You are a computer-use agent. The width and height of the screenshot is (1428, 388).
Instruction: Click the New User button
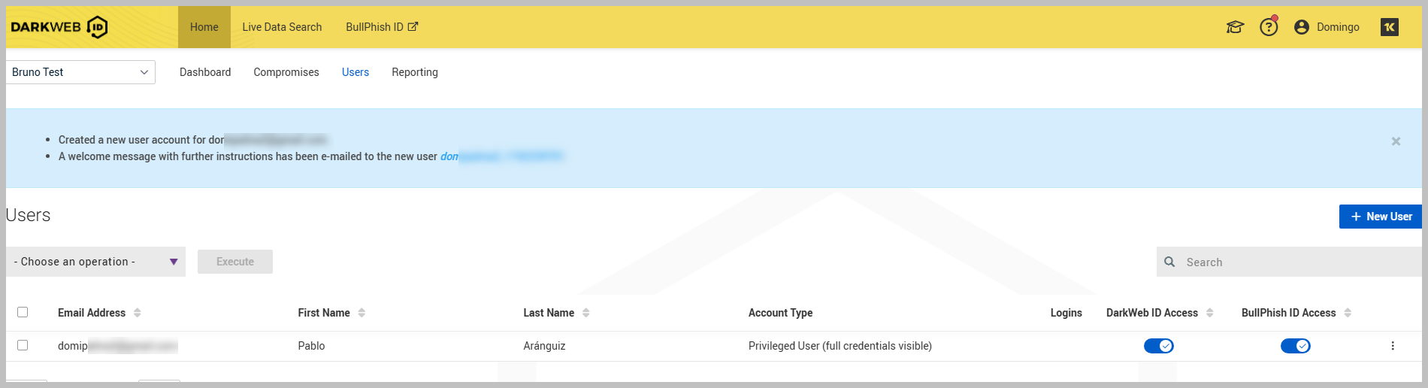tap(1381, 217)
